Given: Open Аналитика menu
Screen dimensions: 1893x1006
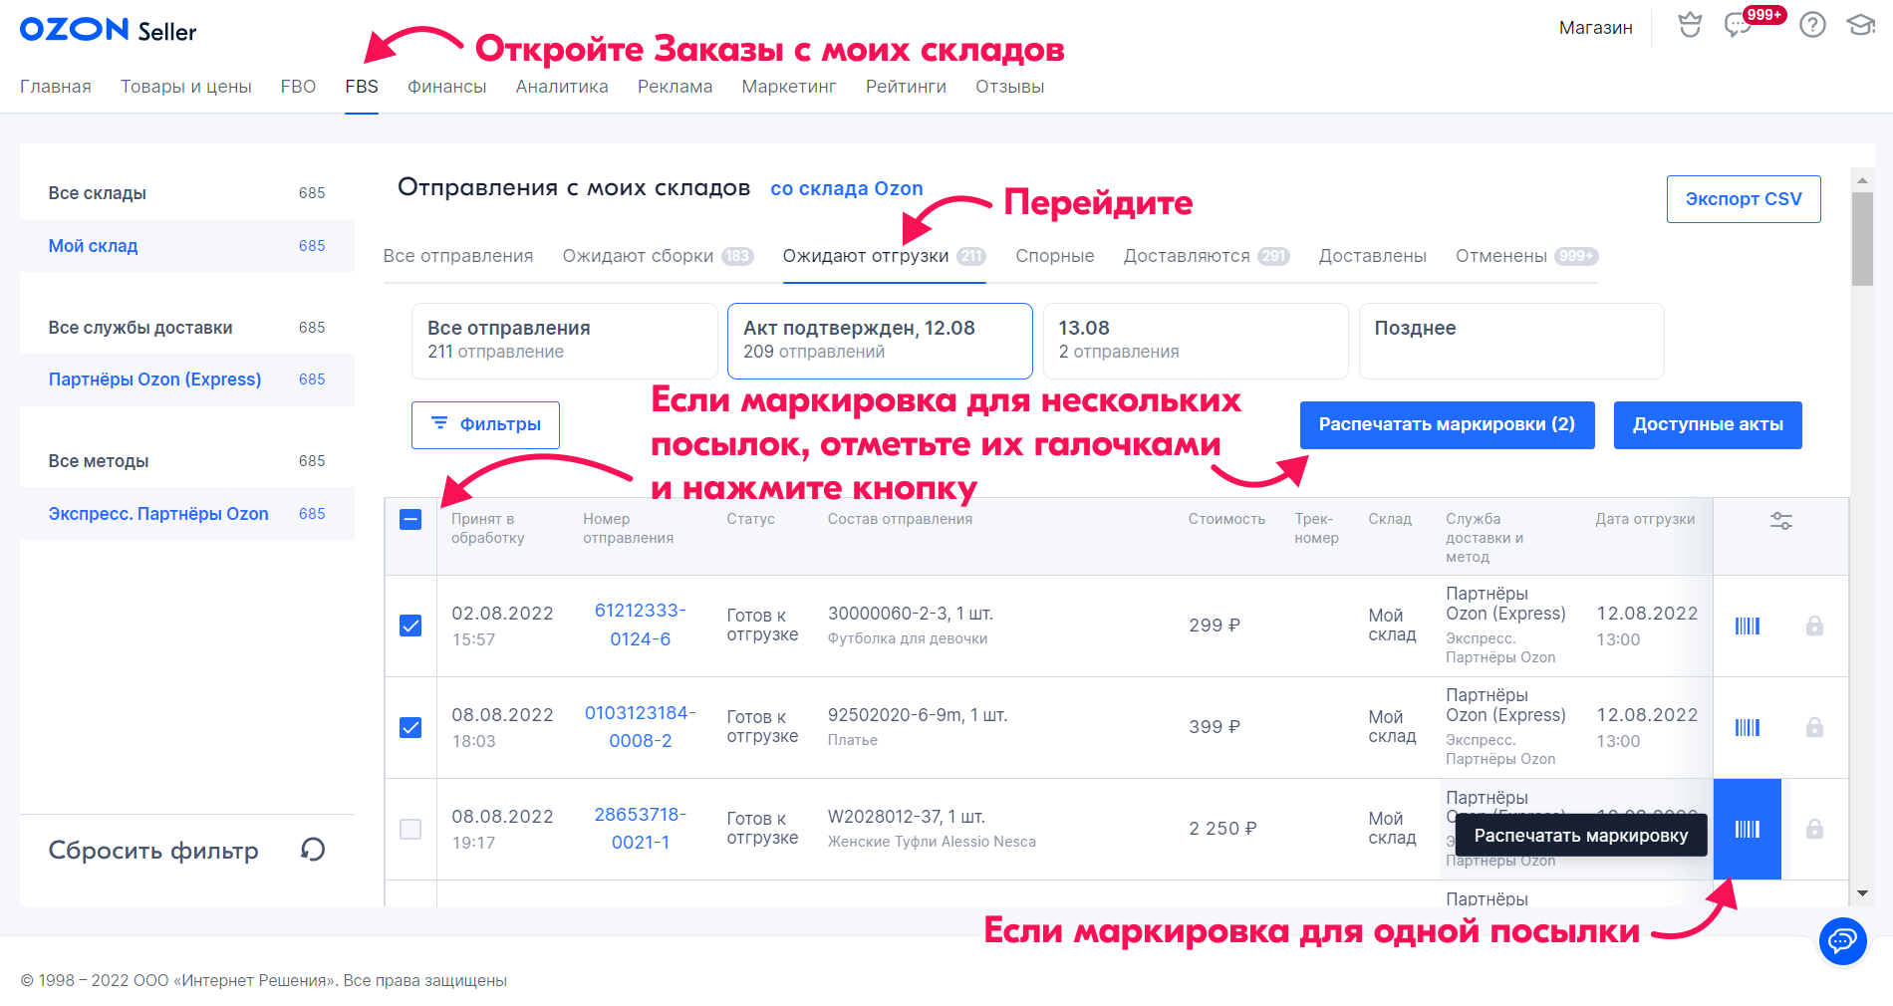Looking at the screenshot, I should tap(562, 87).
